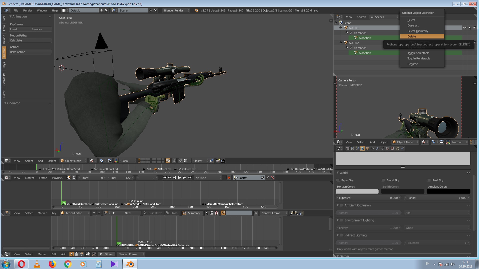Open World properties tab (globe icon)

(x=362, y=148)
